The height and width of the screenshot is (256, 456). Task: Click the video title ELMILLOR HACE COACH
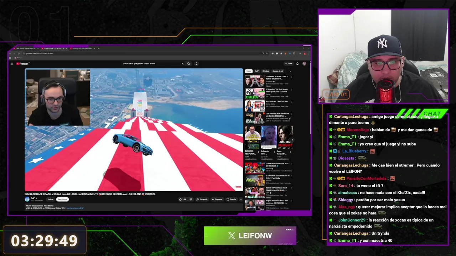tap(90, 194)
